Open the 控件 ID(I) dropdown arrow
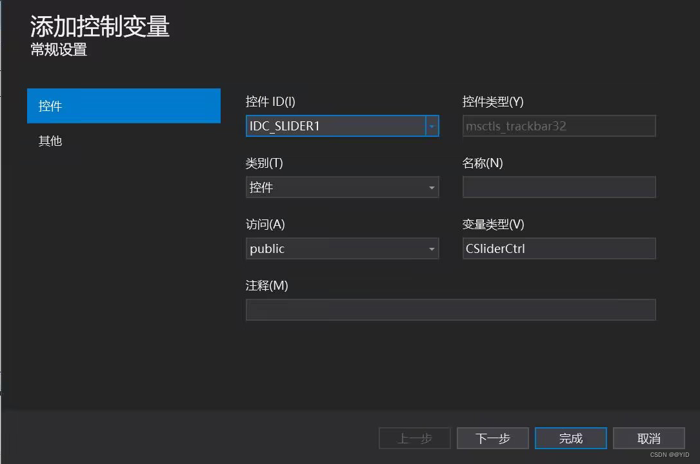Viewport: 700px width, 464px height. point(432,126)
